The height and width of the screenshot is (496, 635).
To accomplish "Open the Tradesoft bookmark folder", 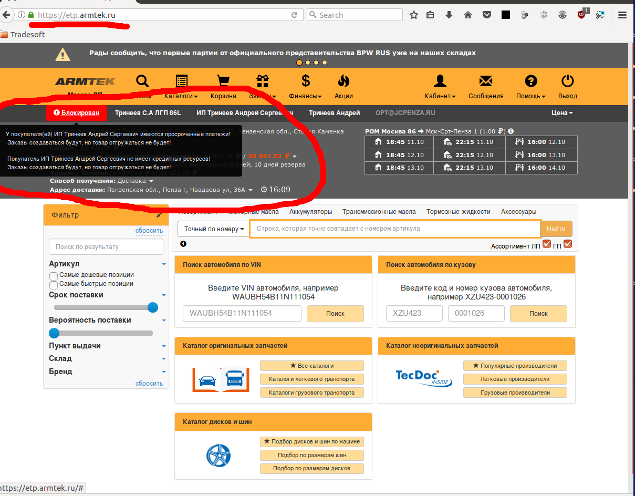I will (x=23, y=35).
